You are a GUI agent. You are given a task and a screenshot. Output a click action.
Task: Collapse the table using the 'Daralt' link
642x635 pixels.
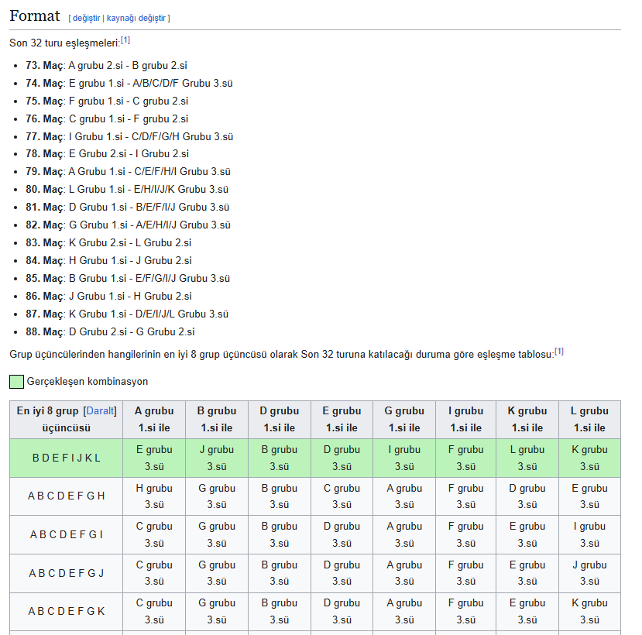(x=101, y=410)
